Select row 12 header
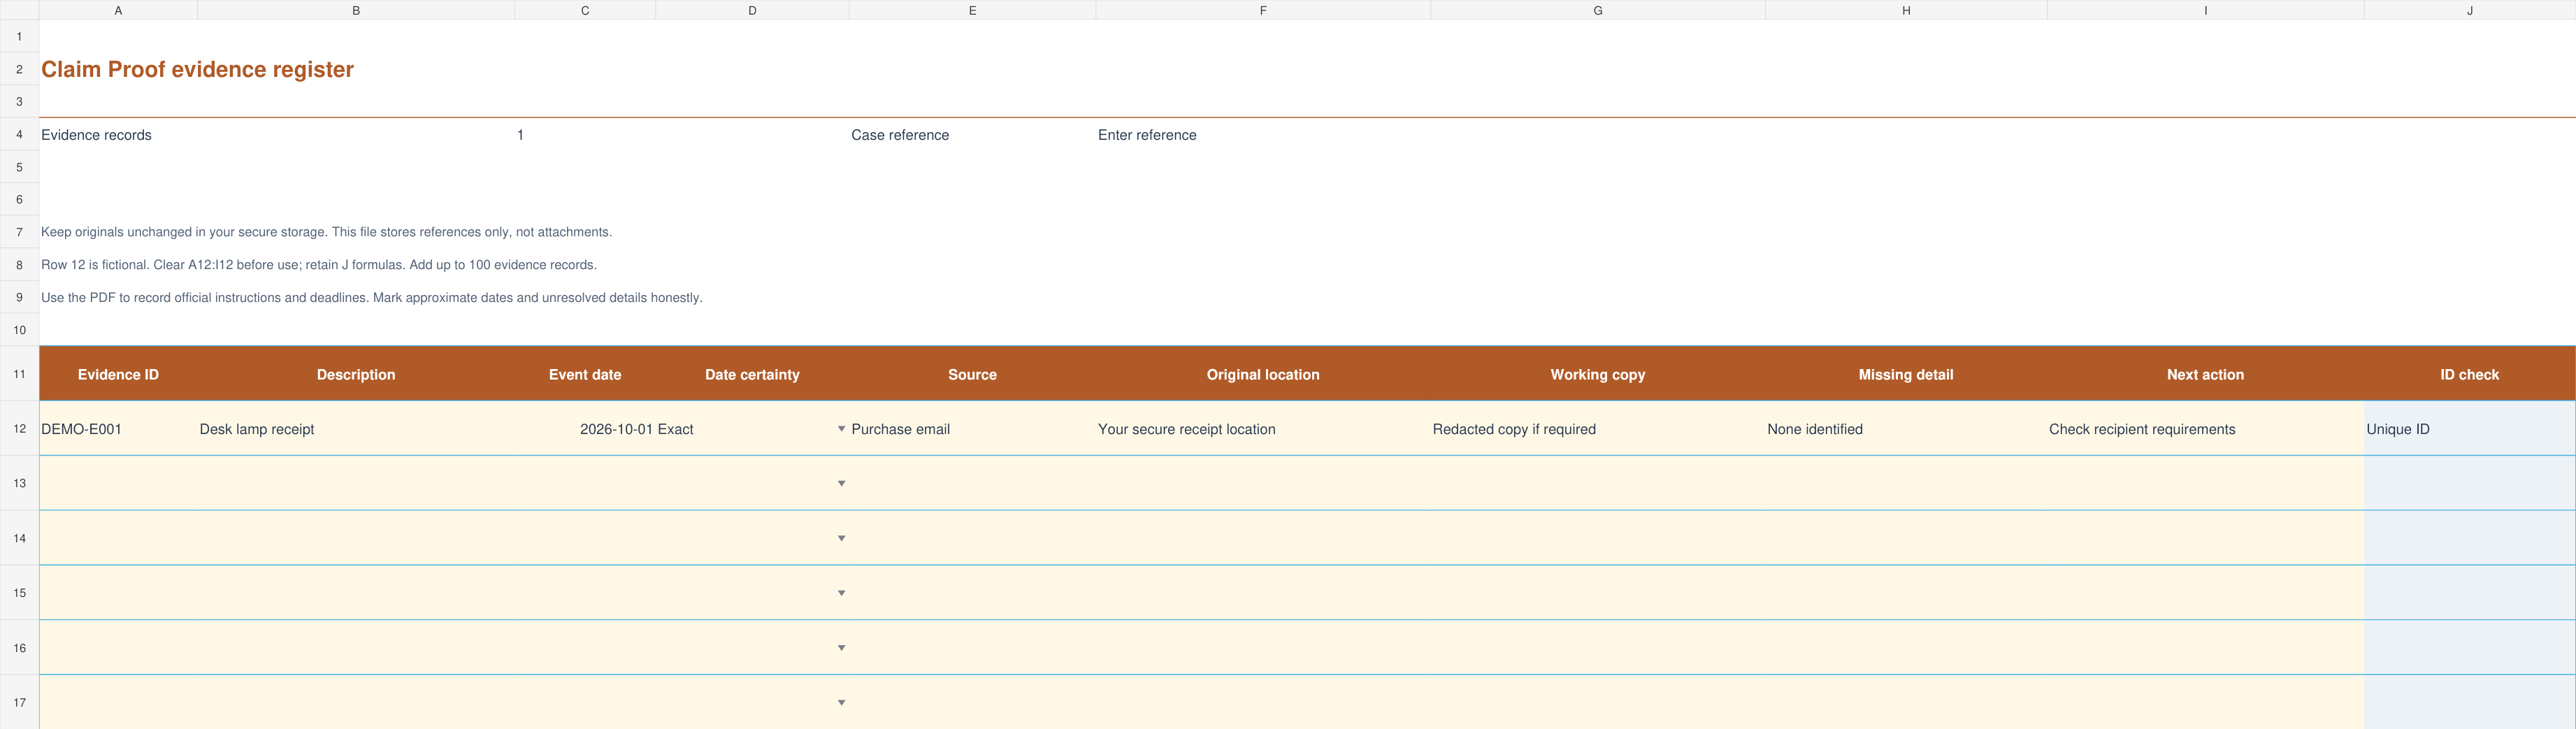Screen dimensions: 2576x729 19,428
